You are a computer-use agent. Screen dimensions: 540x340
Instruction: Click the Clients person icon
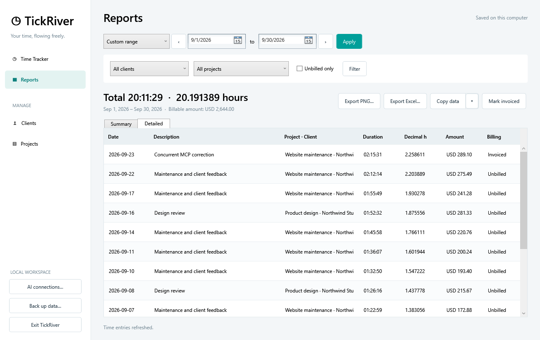(x=15, y=123)
